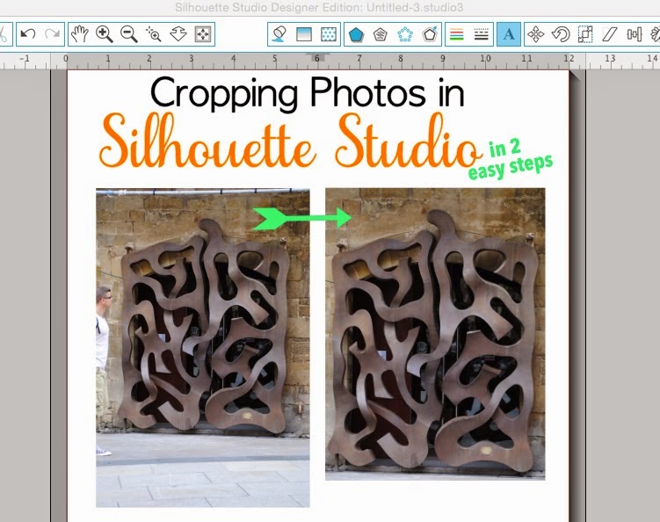Screen dimensions: 660x522
Task: Select the orange 'Silhouette Studio' text
Action: [290, 141]
